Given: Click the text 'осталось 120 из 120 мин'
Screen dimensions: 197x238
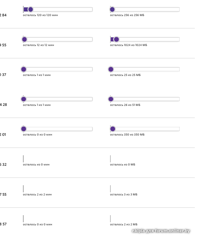Looking at the screenshot, I should pyautogui.click(x=40, y=15).
